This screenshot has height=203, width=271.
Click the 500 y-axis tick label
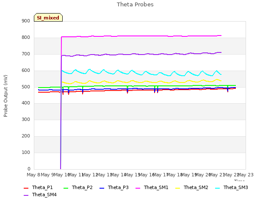(26, 87)
